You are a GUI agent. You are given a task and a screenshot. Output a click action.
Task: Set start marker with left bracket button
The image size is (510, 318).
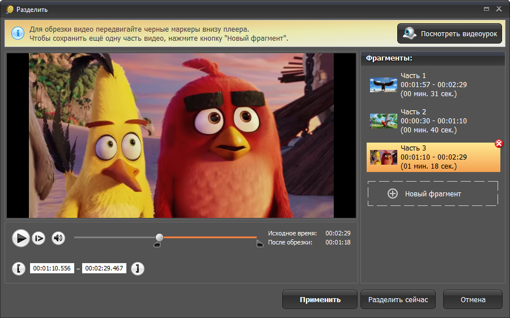(19, 268)
